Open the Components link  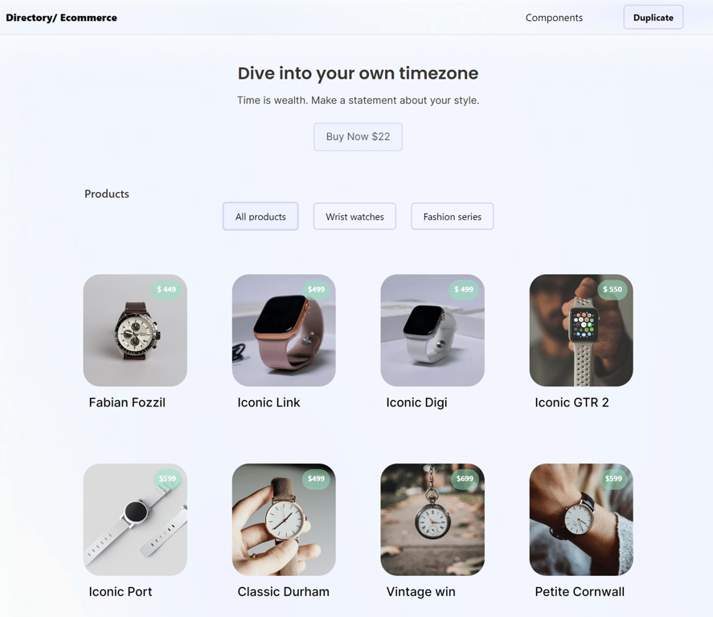554,18
